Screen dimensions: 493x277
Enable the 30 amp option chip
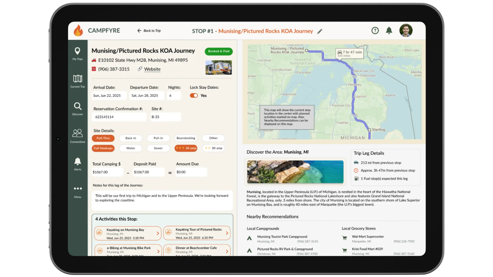pos(214,148)
